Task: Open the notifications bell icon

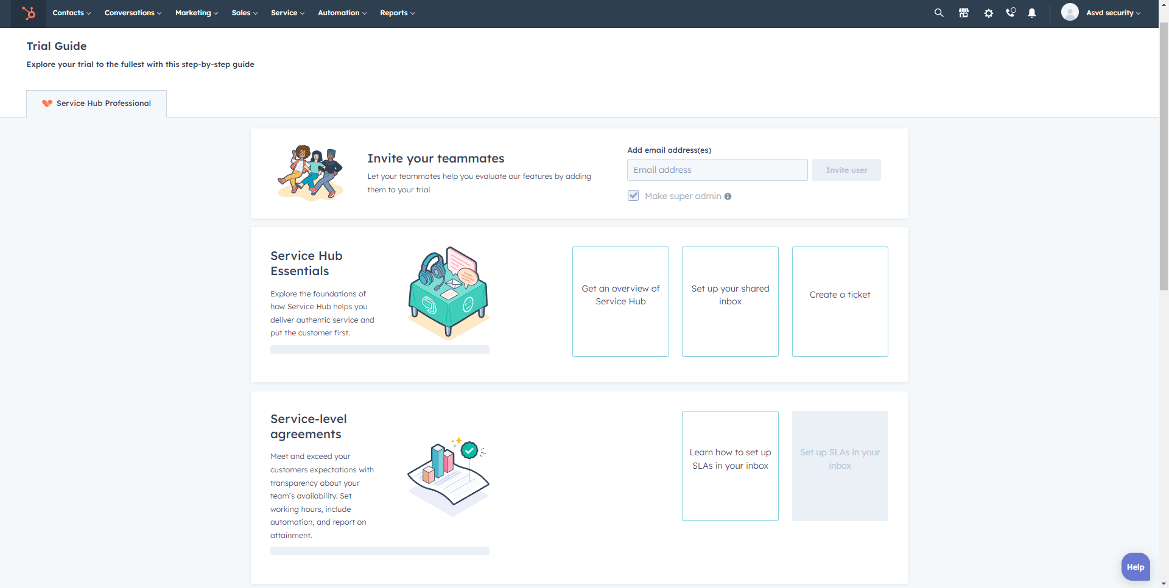Action: [1032, 13]
